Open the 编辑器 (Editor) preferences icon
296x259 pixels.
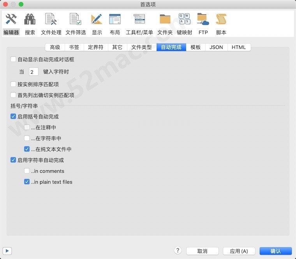coord(11,24)
